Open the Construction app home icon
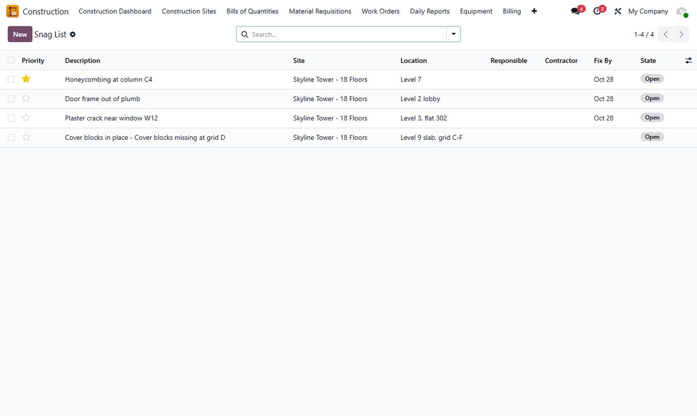 tap(12, 11)
